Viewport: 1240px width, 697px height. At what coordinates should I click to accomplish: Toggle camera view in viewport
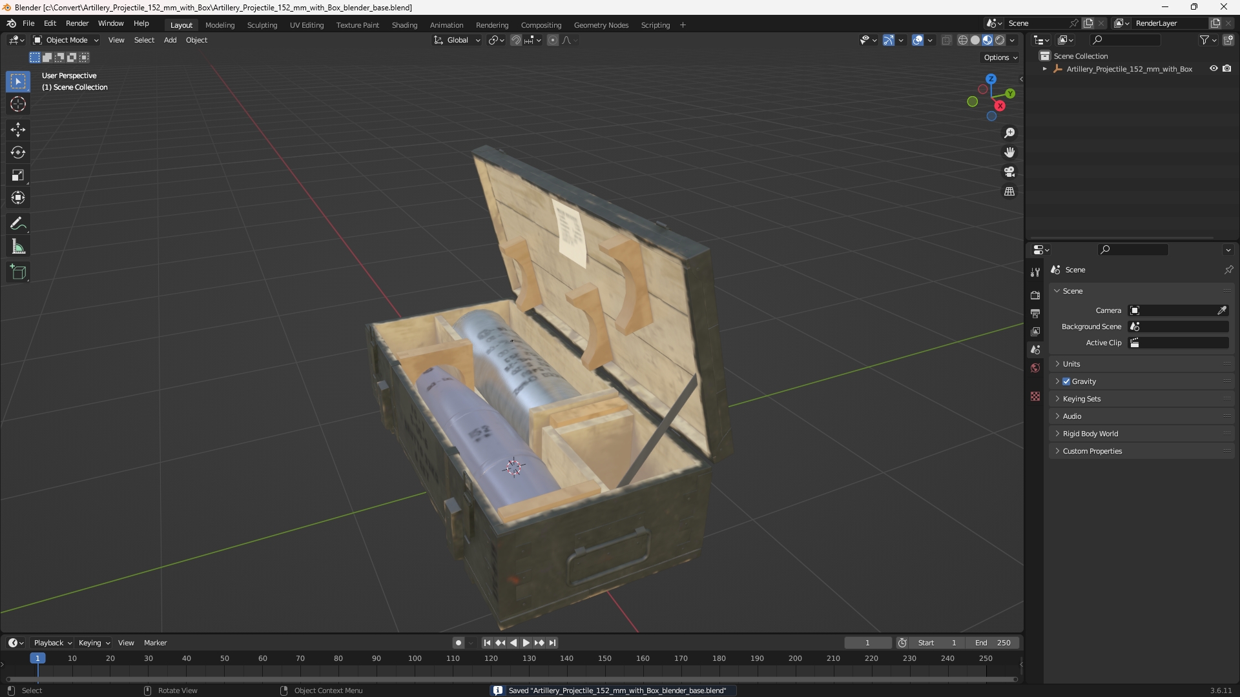[x=1009, y=172]
